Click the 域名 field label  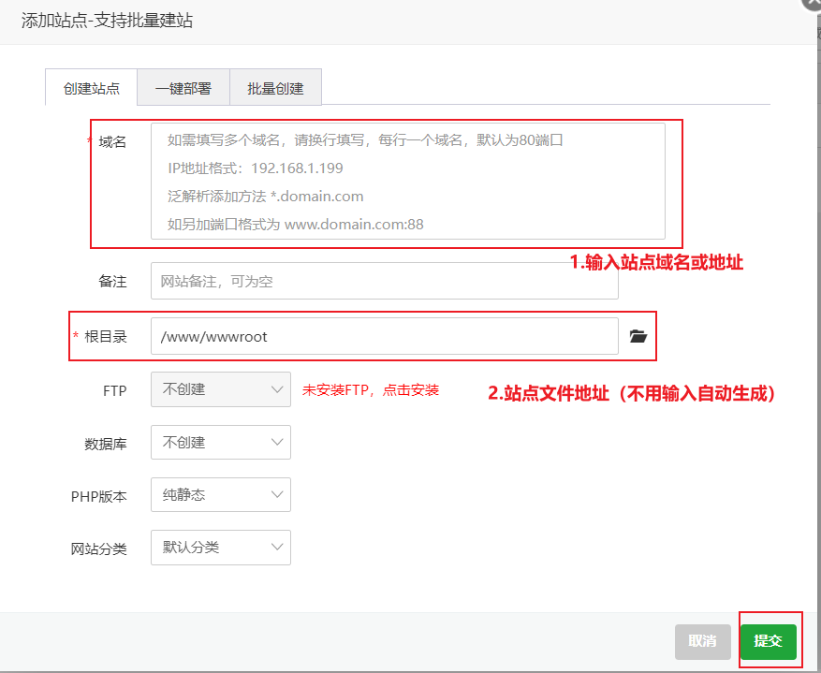point(112,141)
